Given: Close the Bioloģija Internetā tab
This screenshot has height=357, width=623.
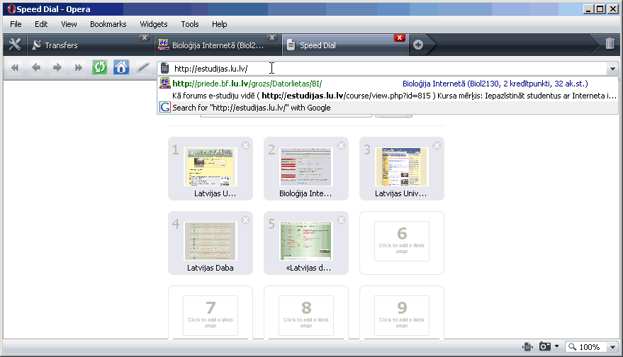Looking at the screenshot, I should (x=271, y=38).
